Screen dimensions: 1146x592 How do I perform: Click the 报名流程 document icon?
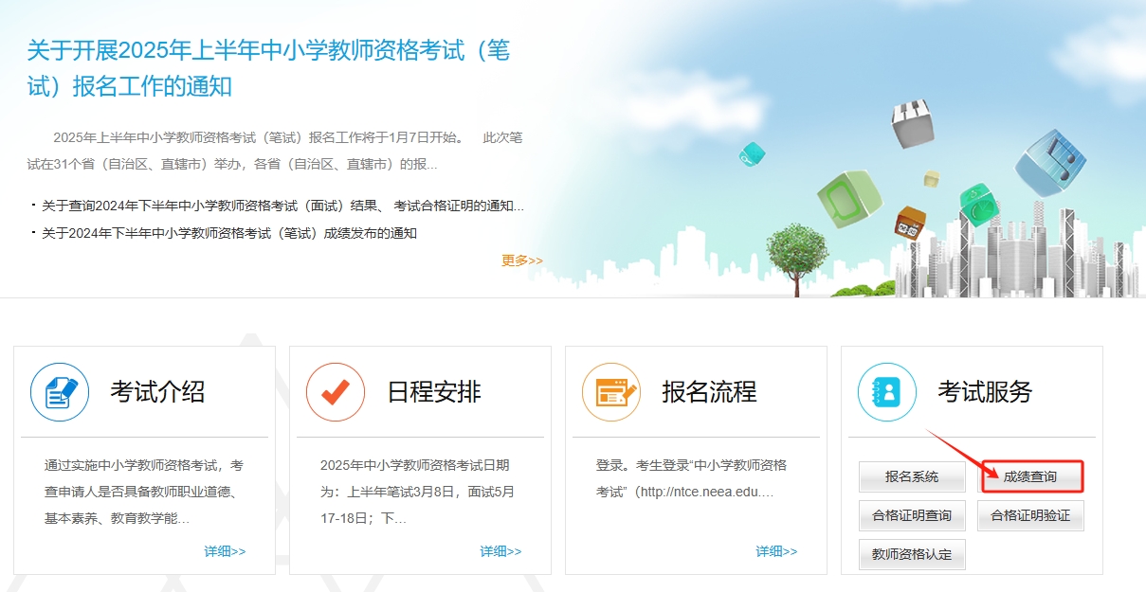610,391
